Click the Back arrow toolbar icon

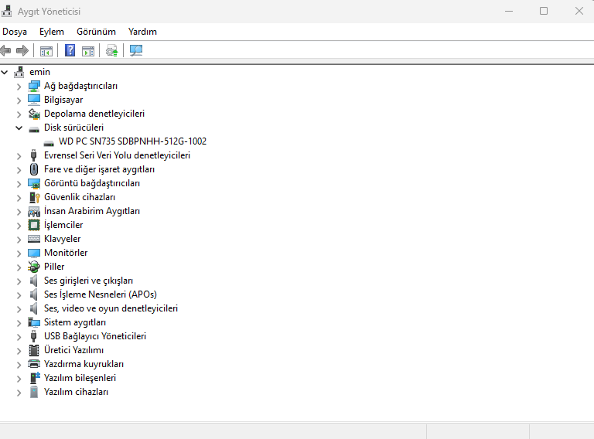point(5,50)
